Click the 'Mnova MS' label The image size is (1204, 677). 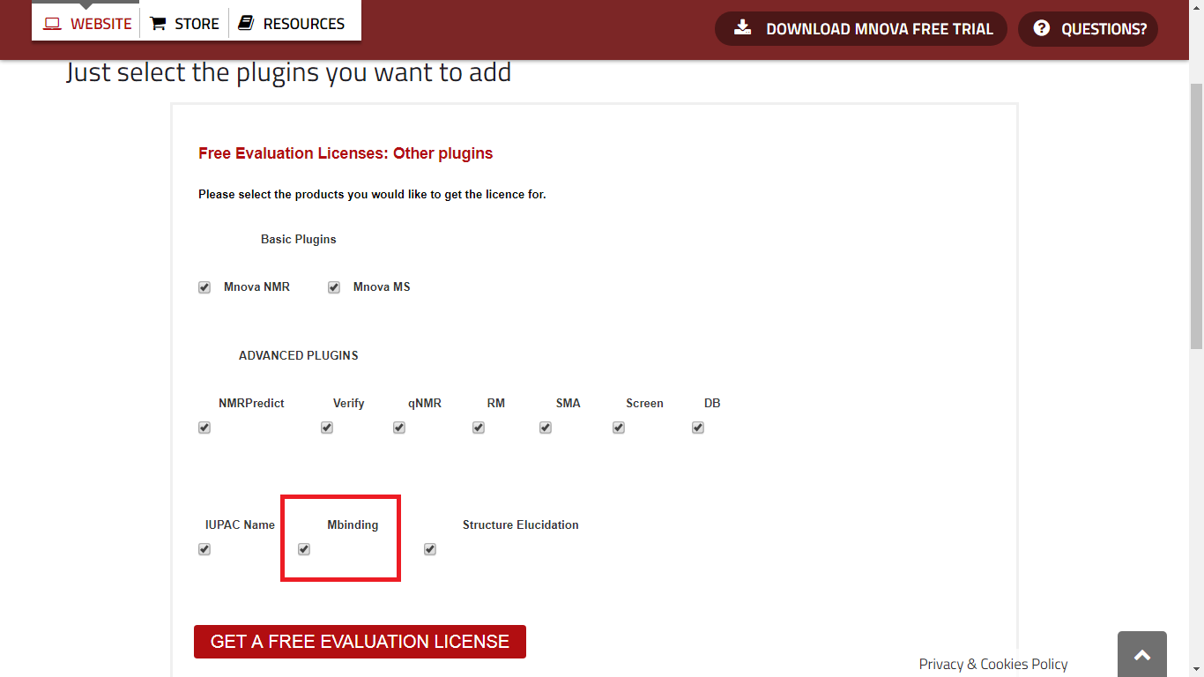(382, 286)
